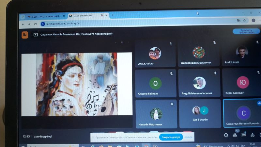Viewport: 261px width, 147px height.
Task: Expand the system tray hidden icons chevron
Action: (x=229, y=146)
